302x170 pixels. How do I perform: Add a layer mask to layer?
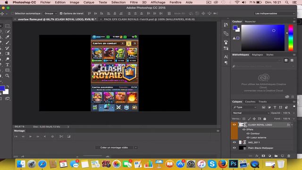(263, 156)
